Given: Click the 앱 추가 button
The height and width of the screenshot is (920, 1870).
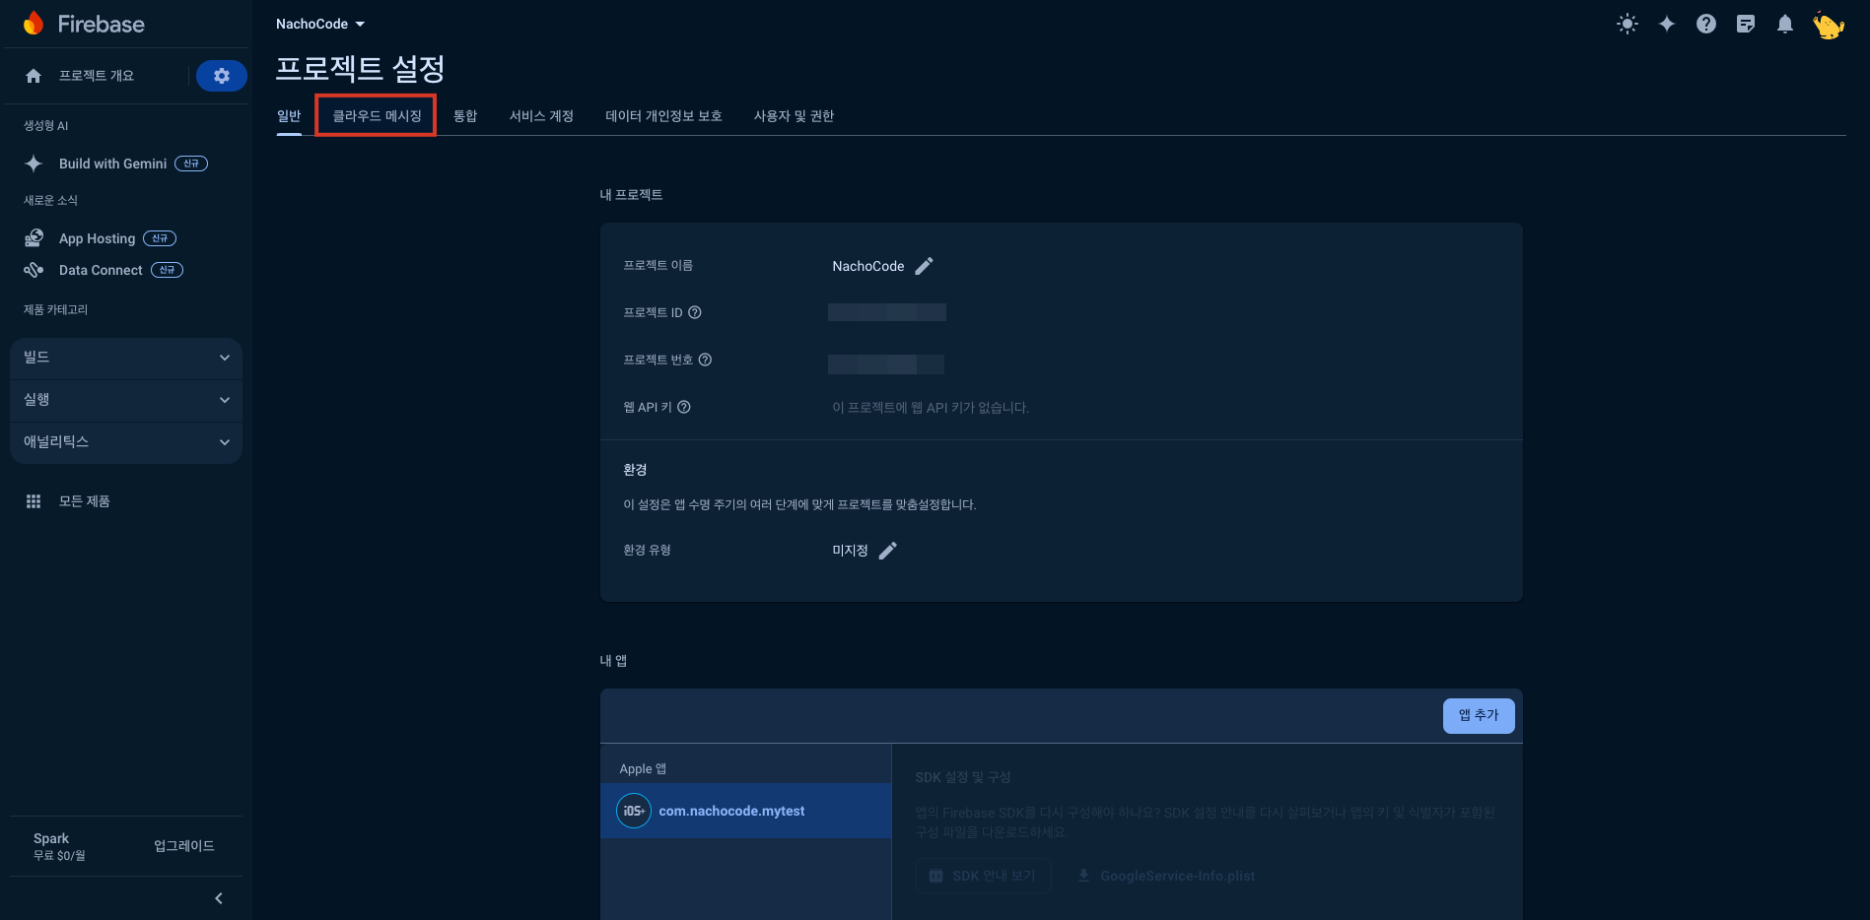Looking at the screenshot, I should click(x=1479, y=716).
